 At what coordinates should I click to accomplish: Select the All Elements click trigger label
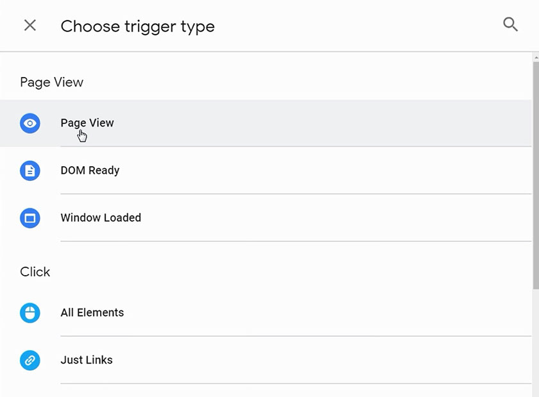[x=92, y=313]
